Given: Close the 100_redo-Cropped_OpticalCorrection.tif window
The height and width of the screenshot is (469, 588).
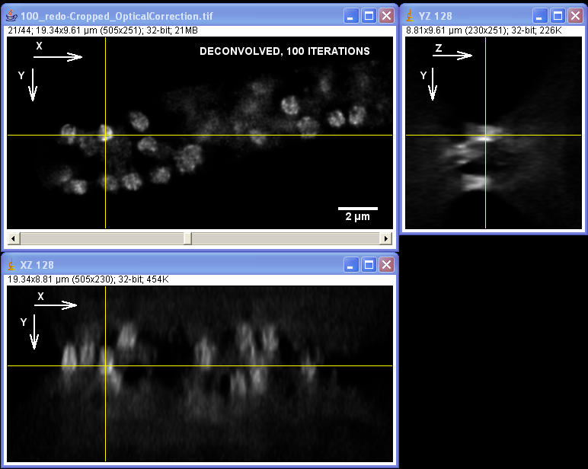Looking at the screenshot, I should [x=387, y=16].
